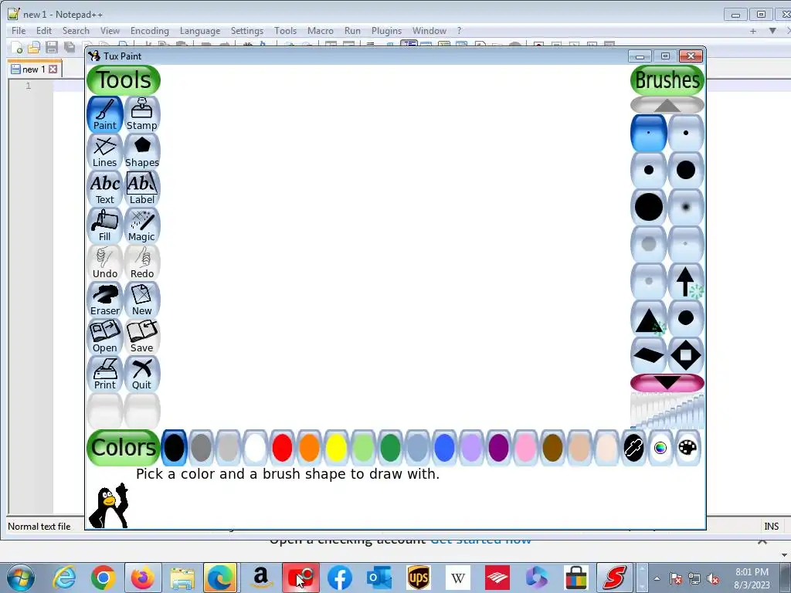Pick the dark gray color
The height and width of the screenshot is (593, 791).
point(202,448)
